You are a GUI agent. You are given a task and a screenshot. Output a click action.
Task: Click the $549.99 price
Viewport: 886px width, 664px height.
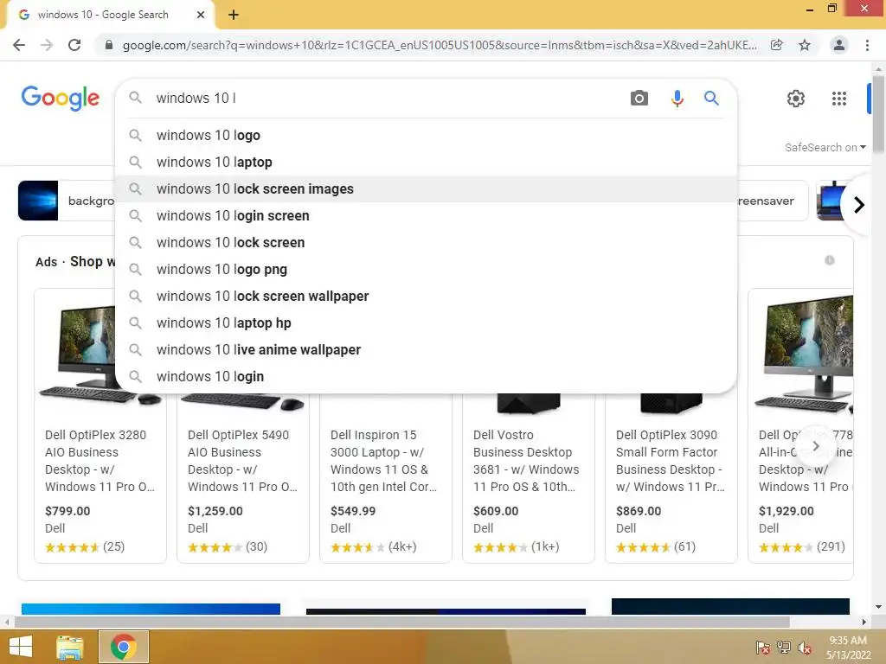353,511
